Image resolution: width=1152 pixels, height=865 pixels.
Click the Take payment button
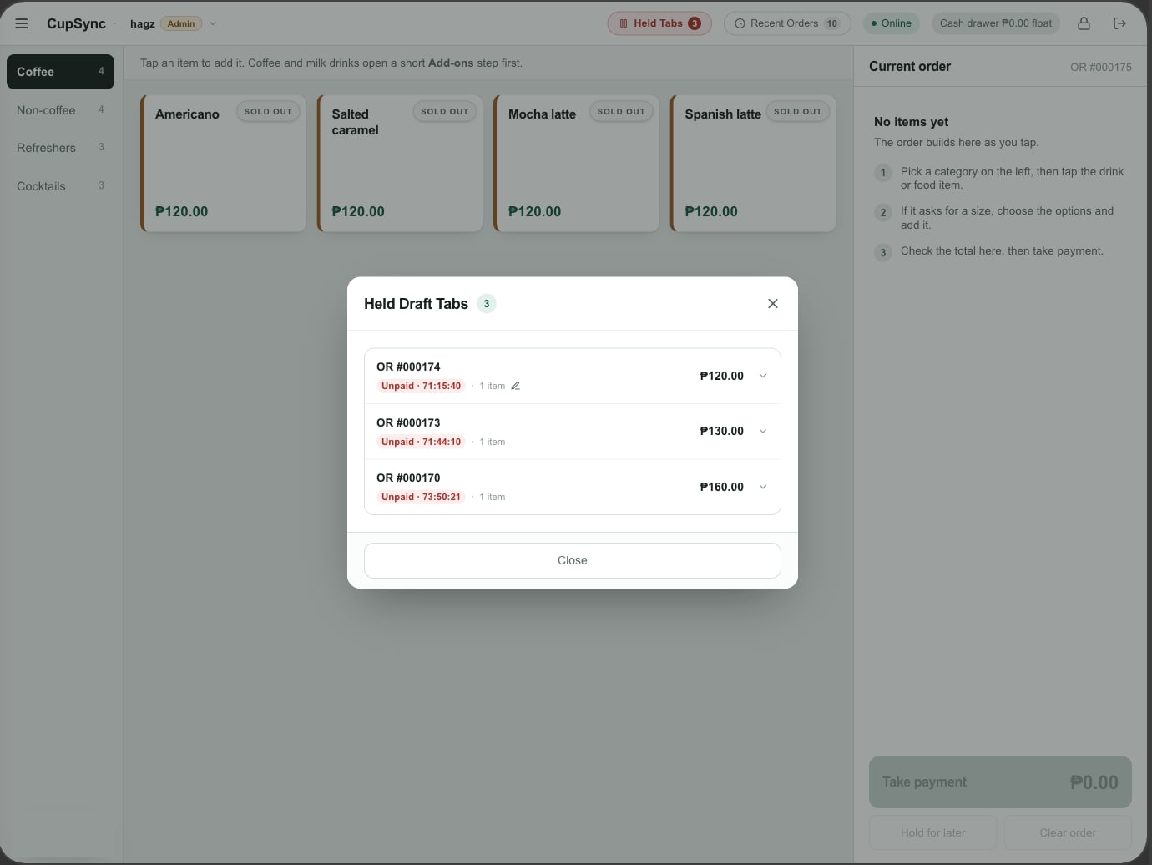(x=1000, y=782)
